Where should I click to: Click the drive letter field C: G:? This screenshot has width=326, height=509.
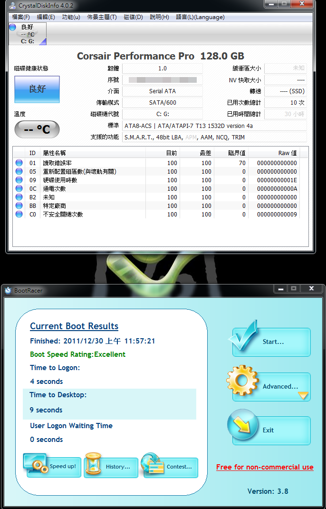tap(163, 114)
